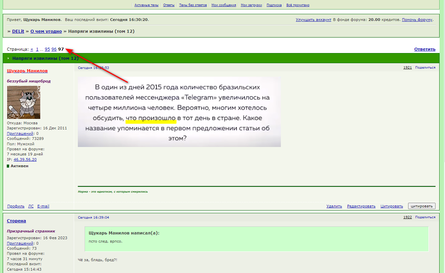The height and width of the screenshot is (273, 445).
Task: Click the timestamp Сегодня 16:38:53
Action: [93, 68]
